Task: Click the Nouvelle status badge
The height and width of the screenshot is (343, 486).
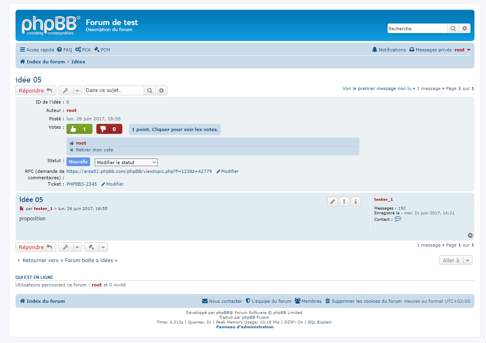Action: [x=78, y=162]
